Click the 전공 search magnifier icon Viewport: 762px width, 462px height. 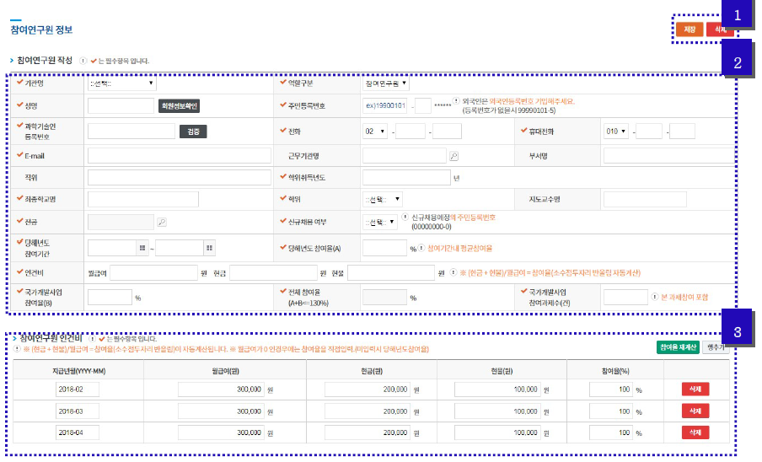[162, 222]
